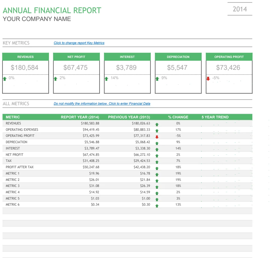This screenshot has height=258, width=271.
Task: Select the $67,475 net profit value
Action: (75, 68)
